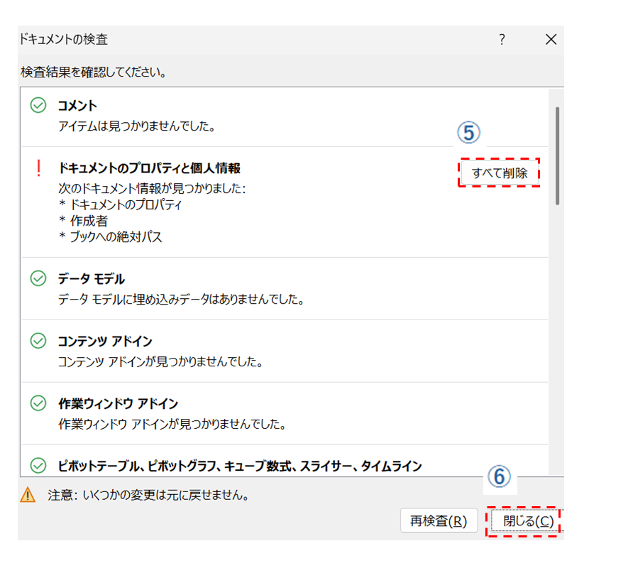Image resolution: width=628 pixels, height=563 pixels.
Task: Click the vertical scrollbar thumb in results list
Action: [x=557, y=156]
